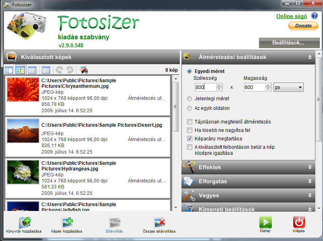Image resolution: width=323 pixels, height=241 pixels.
Task: Select the Egyedi méret radio button
Action: (189, 71)
